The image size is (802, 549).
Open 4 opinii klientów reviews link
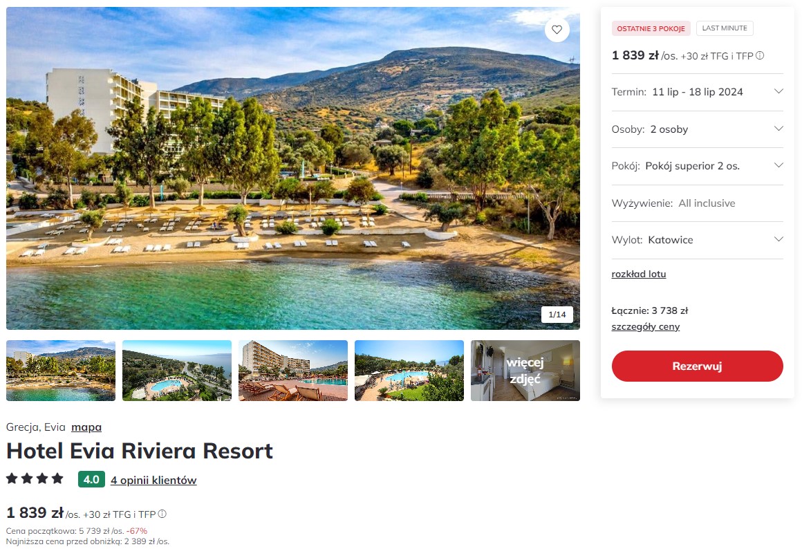(153, 480)
